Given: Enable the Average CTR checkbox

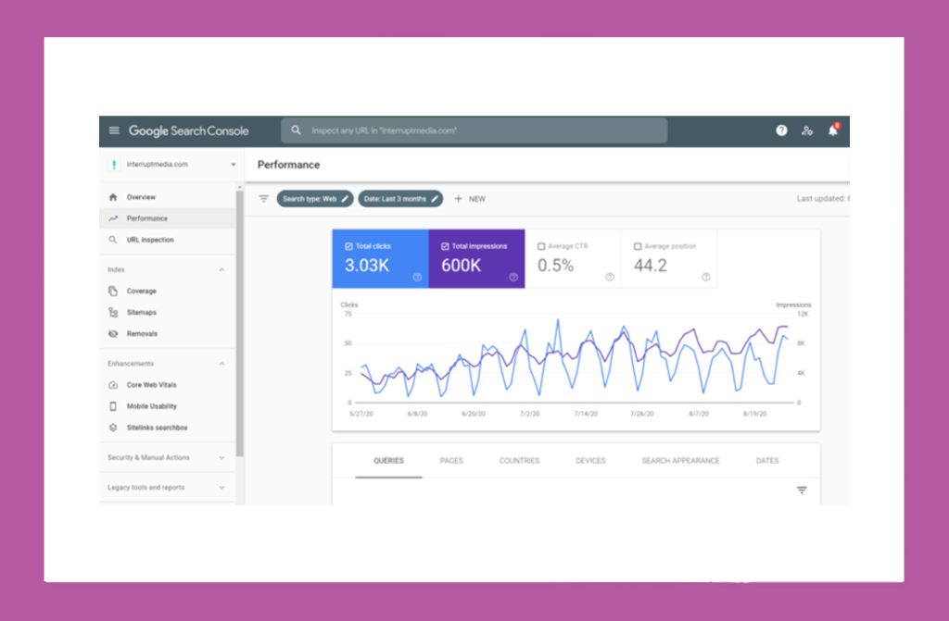Looking at the screenshot, I should pos(541,246).
